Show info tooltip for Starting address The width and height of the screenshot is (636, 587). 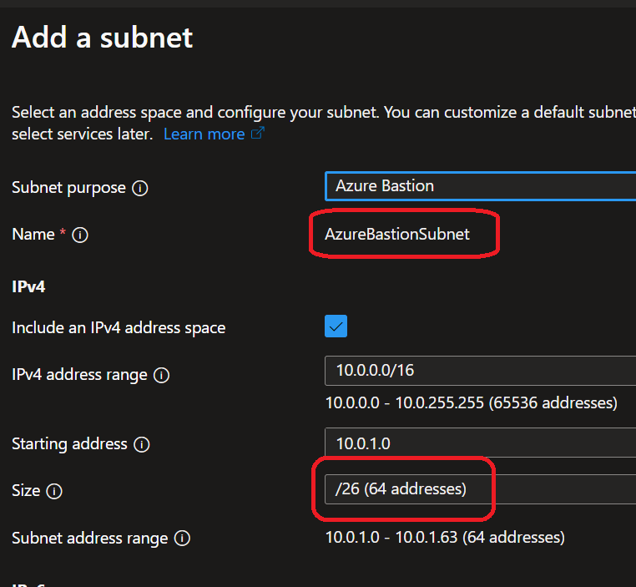click(142, 444)
